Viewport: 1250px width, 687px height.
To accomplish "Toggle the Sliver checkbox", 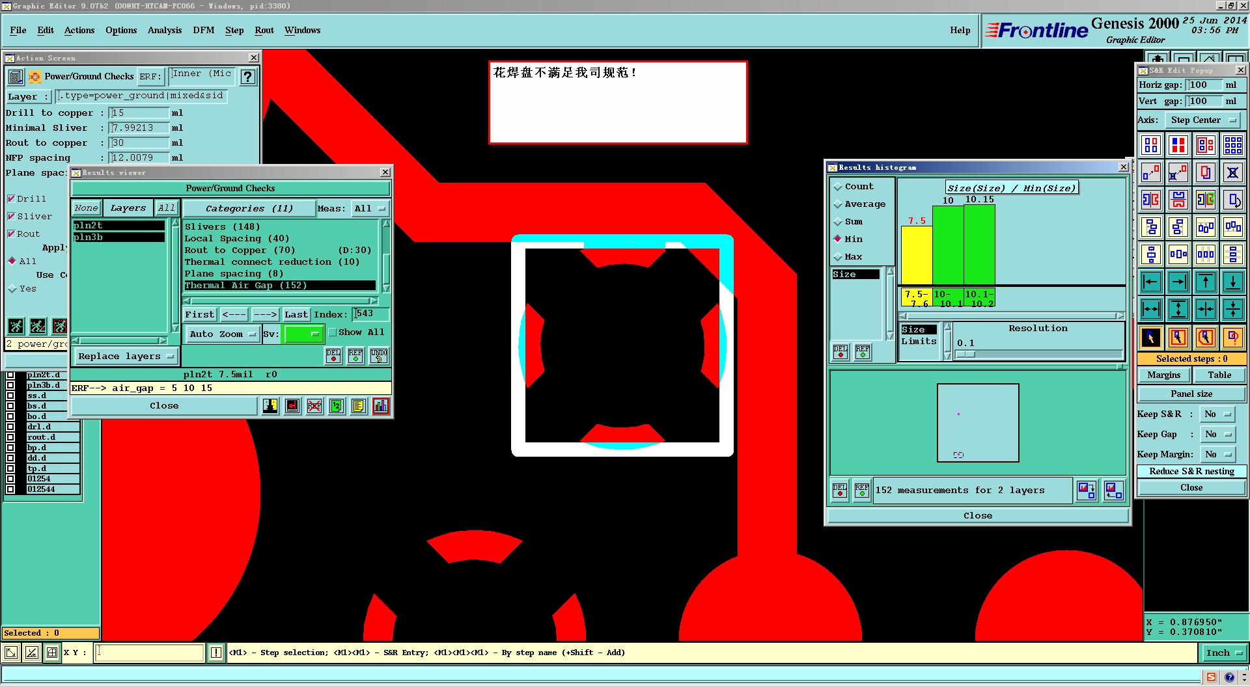I will [x=11, y=216].
